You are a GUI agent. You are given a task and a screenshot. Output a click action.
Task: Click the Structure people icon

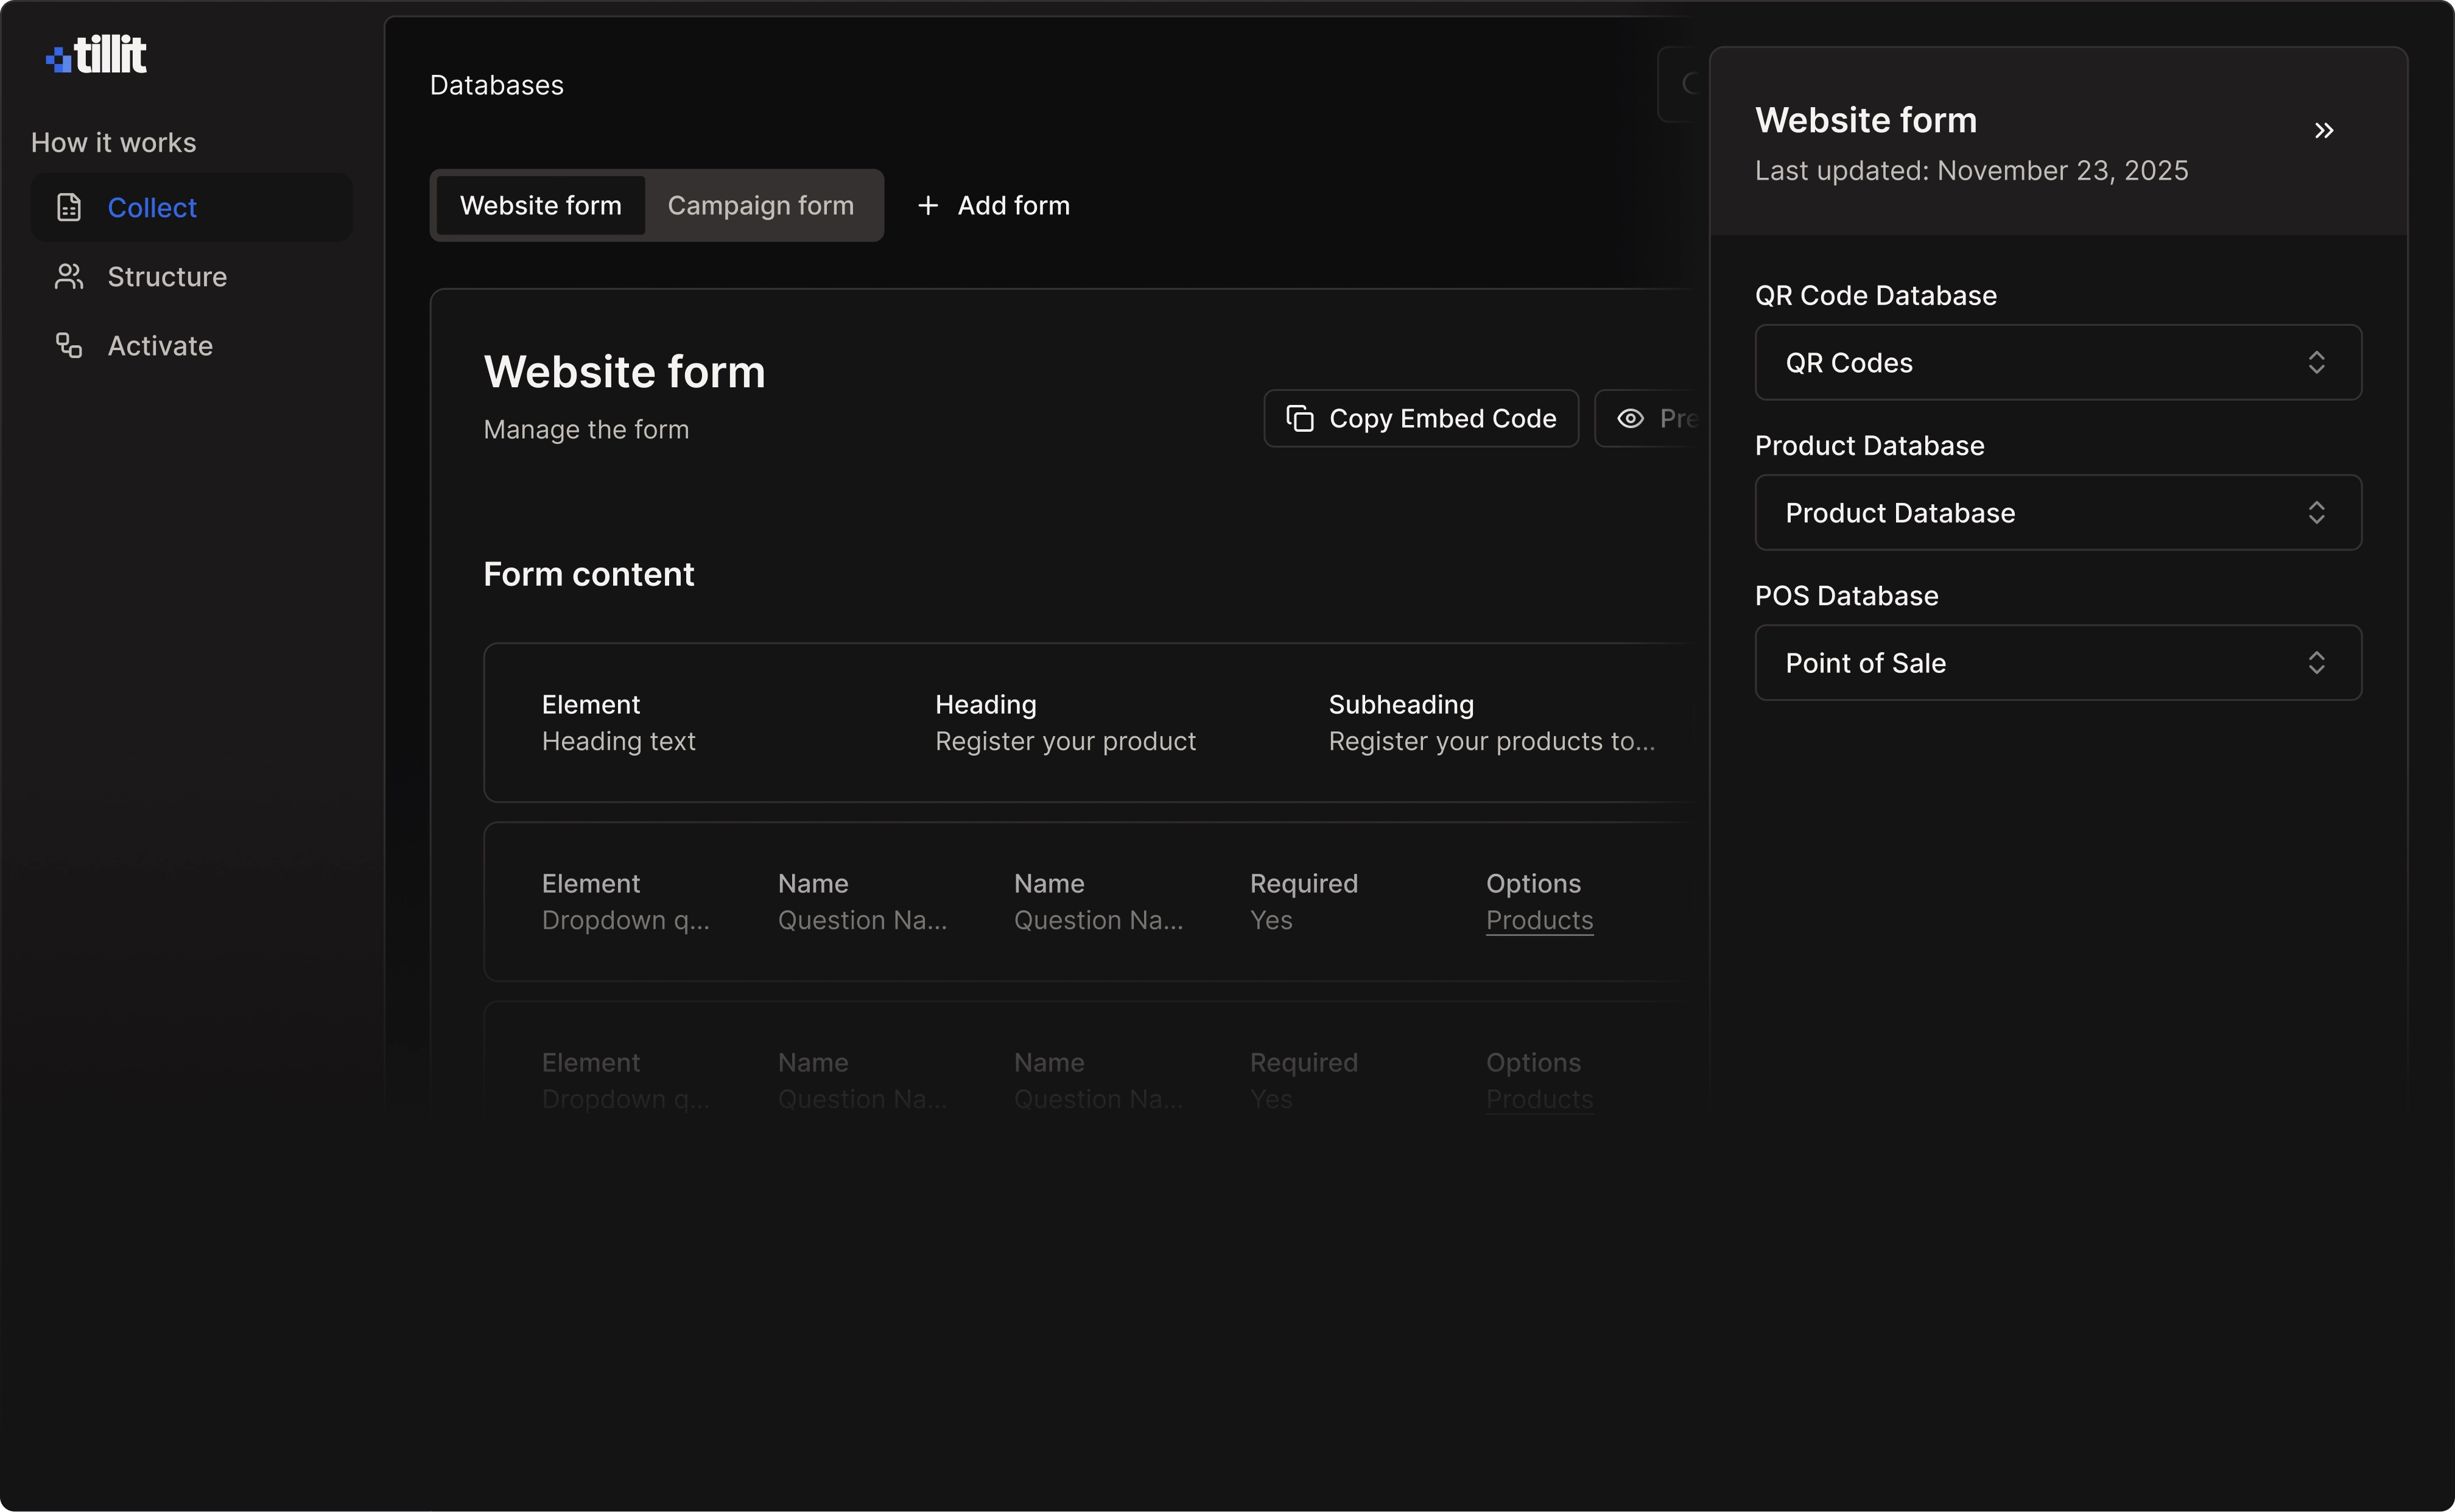pos(68,276)
